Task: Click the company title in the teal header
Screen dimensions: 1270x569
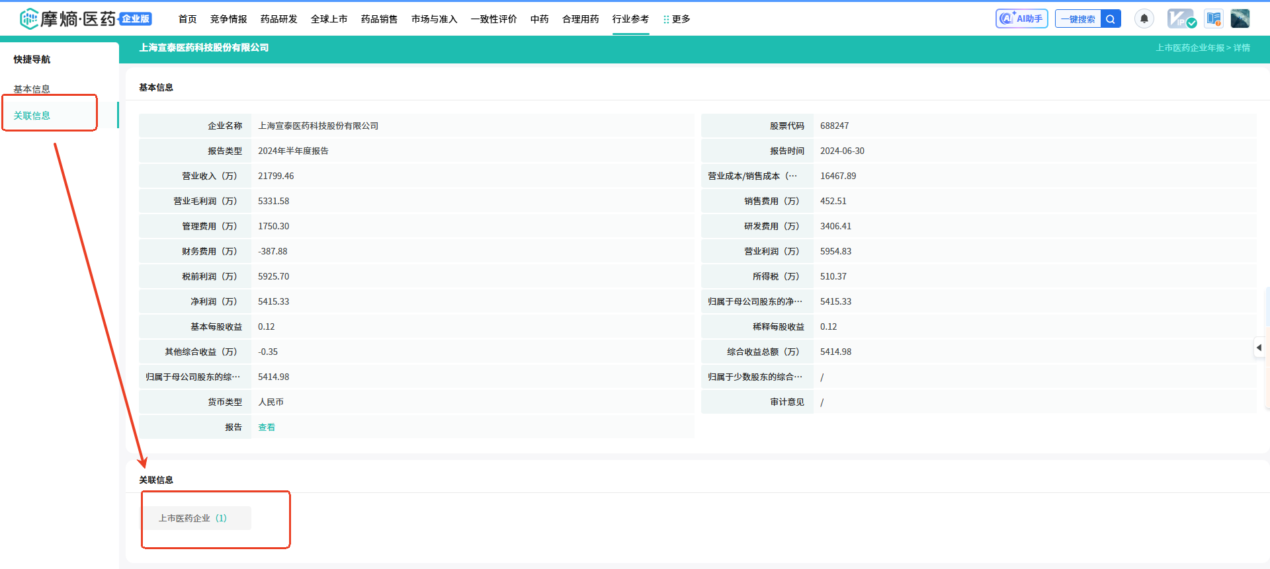Action: 204,48
